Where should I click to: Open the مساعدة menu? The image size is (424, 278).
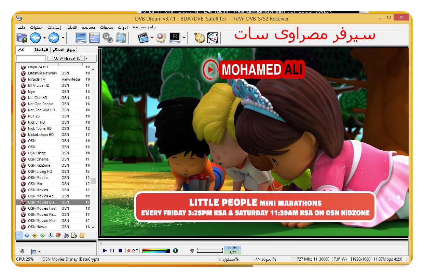pos(88,27)
